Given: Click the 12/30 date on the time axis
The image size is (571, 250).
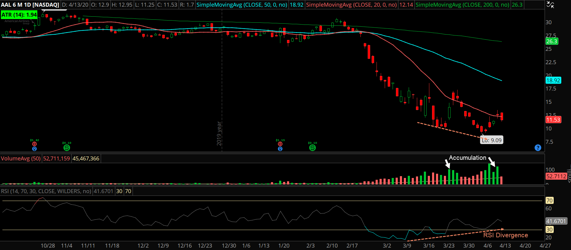Looking at the screenshot, I should pos(229,245).
